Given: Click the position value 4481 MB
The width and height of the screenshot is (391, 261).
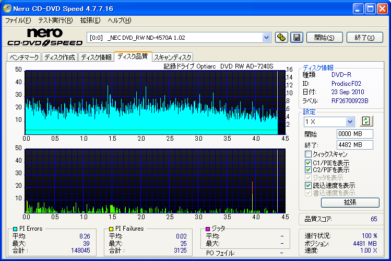Looking at the screenshot, I should (x=365, y=244).
